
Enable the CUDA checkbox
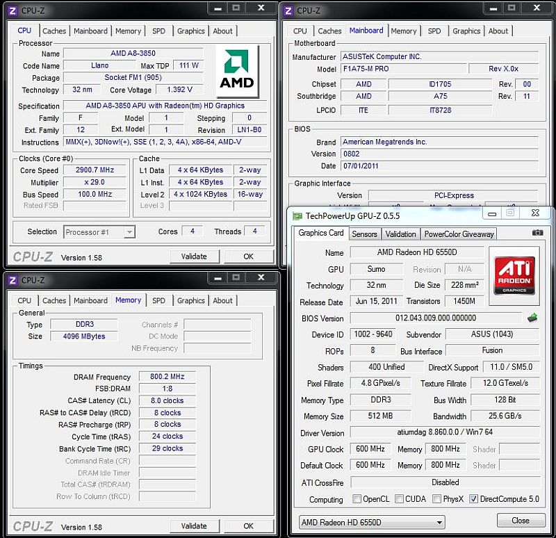point(399,498)
